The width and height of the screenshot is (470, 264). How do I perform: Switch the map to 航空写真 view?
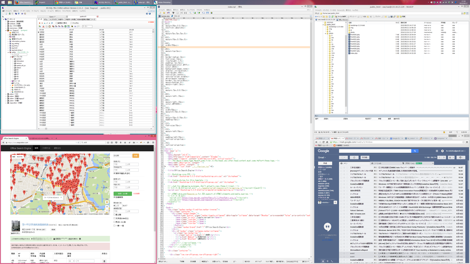click(x=20, y=156)
